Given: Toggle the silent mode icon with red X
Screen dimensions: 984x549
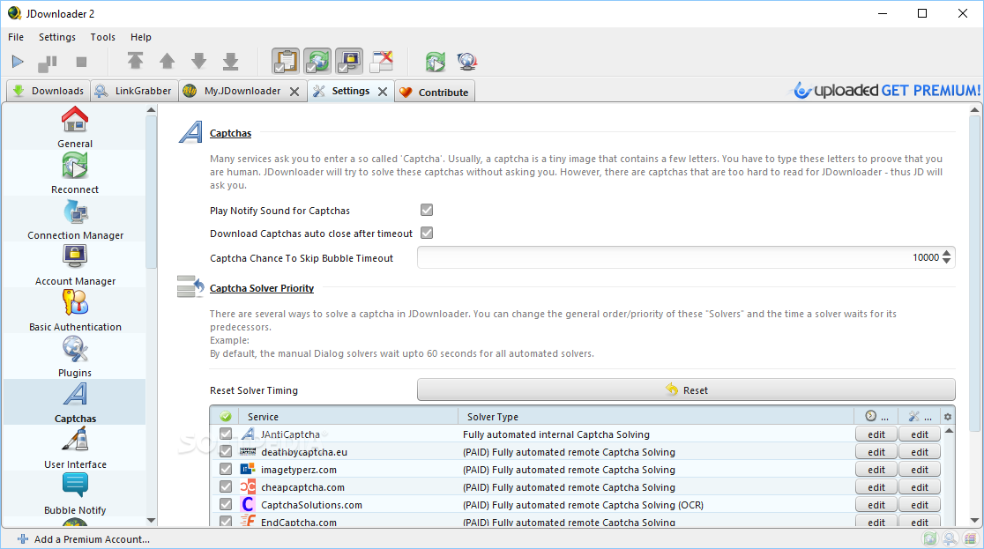Looking at the screenshot, I should 381,62.
